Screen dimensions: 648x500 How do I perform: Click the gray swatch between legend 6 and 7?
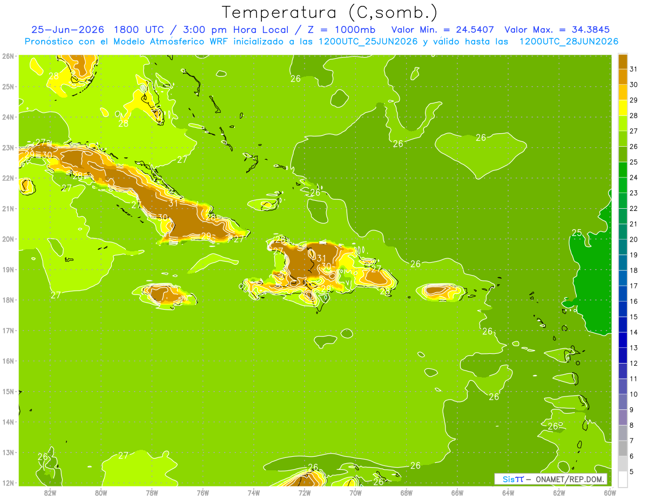click(623, 448)
